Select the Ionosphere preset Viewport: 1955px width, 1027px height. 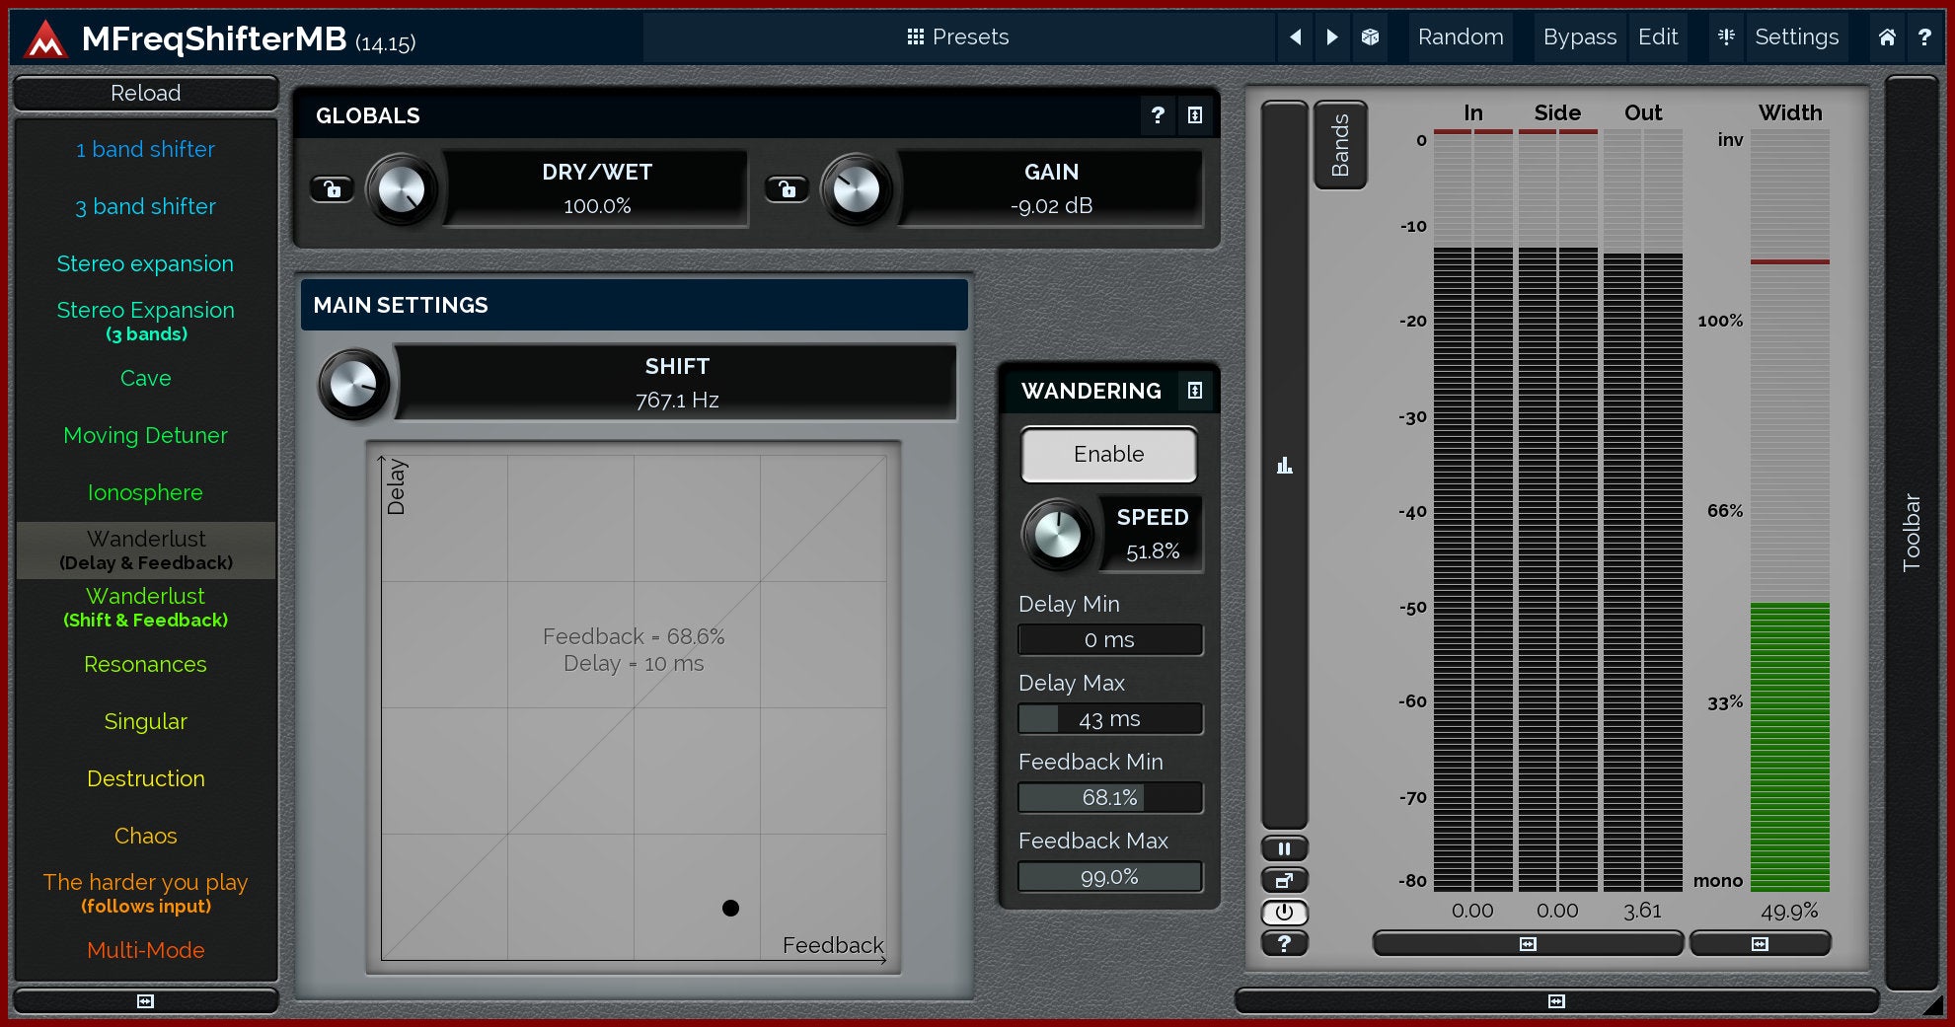coord(145,492)
